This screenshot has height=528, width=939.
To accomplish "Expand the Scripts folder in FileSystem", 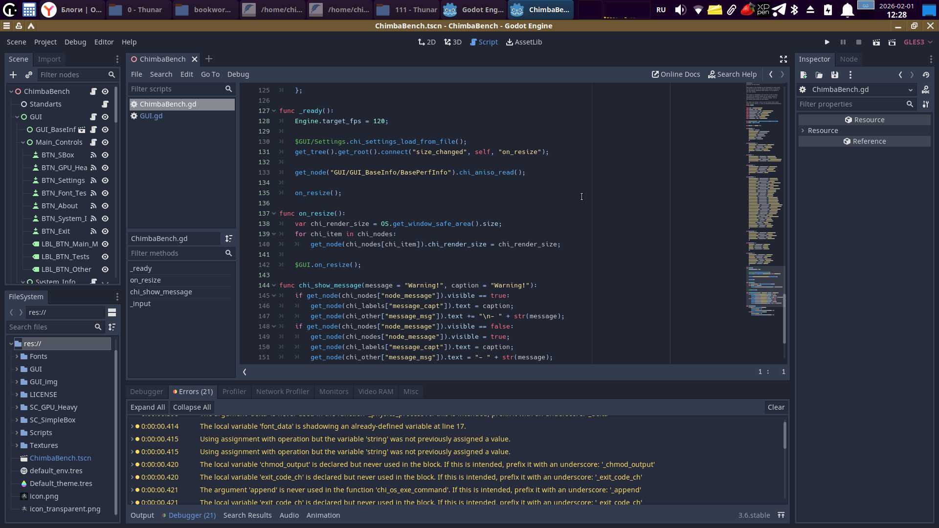I will coord(17,433).
